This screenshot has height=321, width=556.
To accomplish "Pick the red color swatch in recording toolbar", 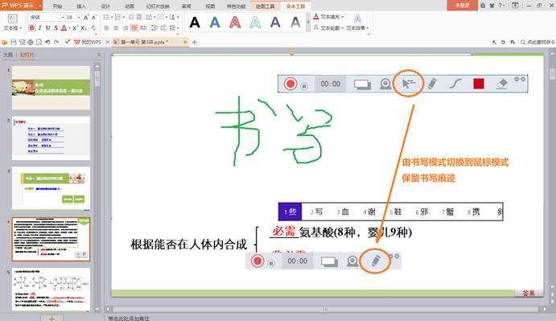I will 478,84.
